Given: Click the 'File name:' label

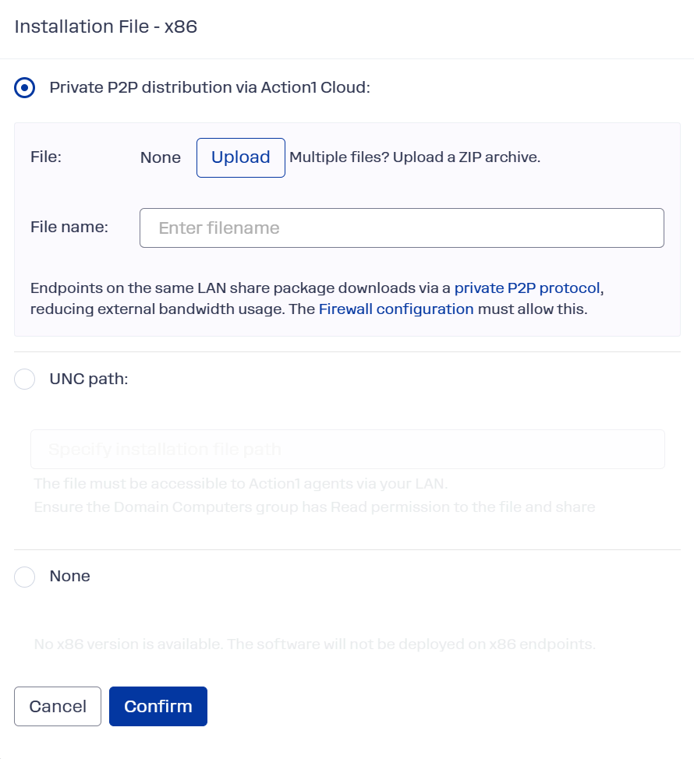Looking at the screenshot, I should (x=69, y=227).
